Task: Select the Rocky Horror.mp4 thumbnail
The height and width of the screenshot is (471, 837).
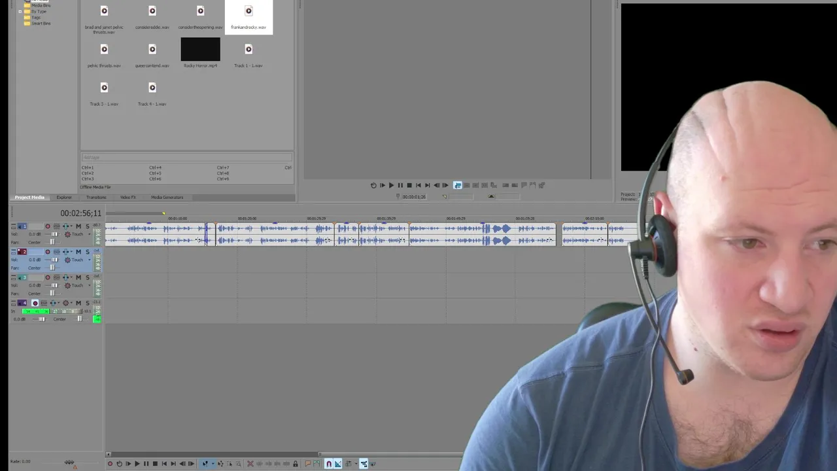Action: pyautogui.click(x=200, y=50)
